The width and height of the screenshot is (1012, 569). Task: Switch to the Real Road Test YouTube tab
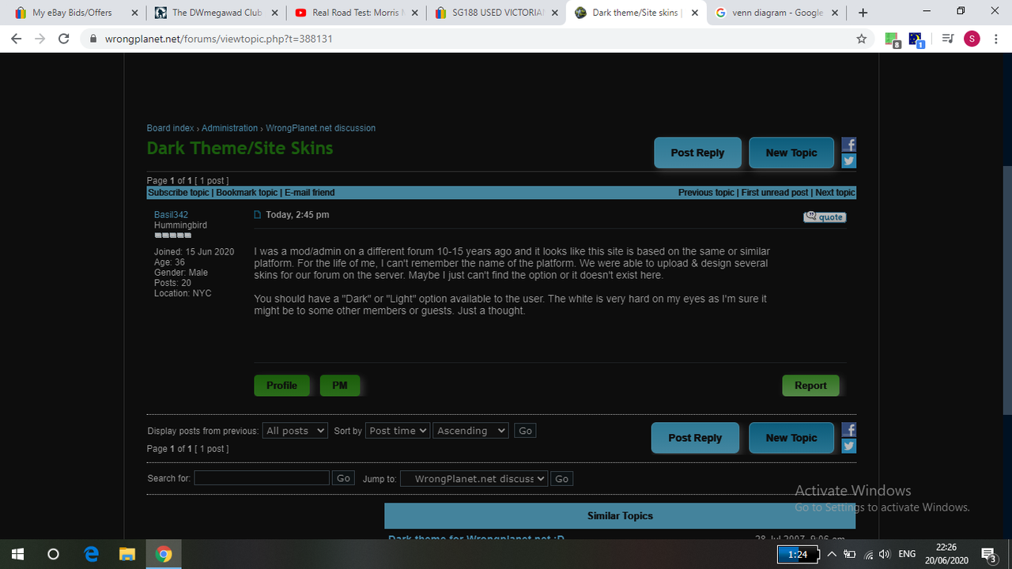(357, 13)
